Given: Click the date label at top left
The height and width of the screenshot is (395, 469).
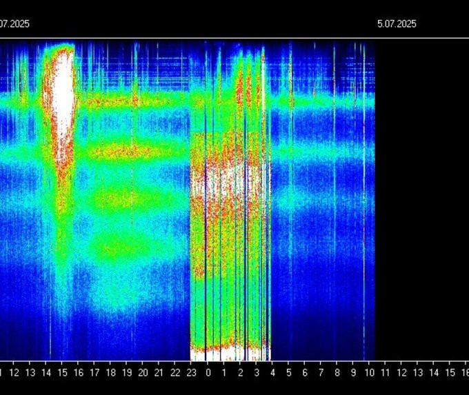Looking at the screenshot, I should pos(14,23).
